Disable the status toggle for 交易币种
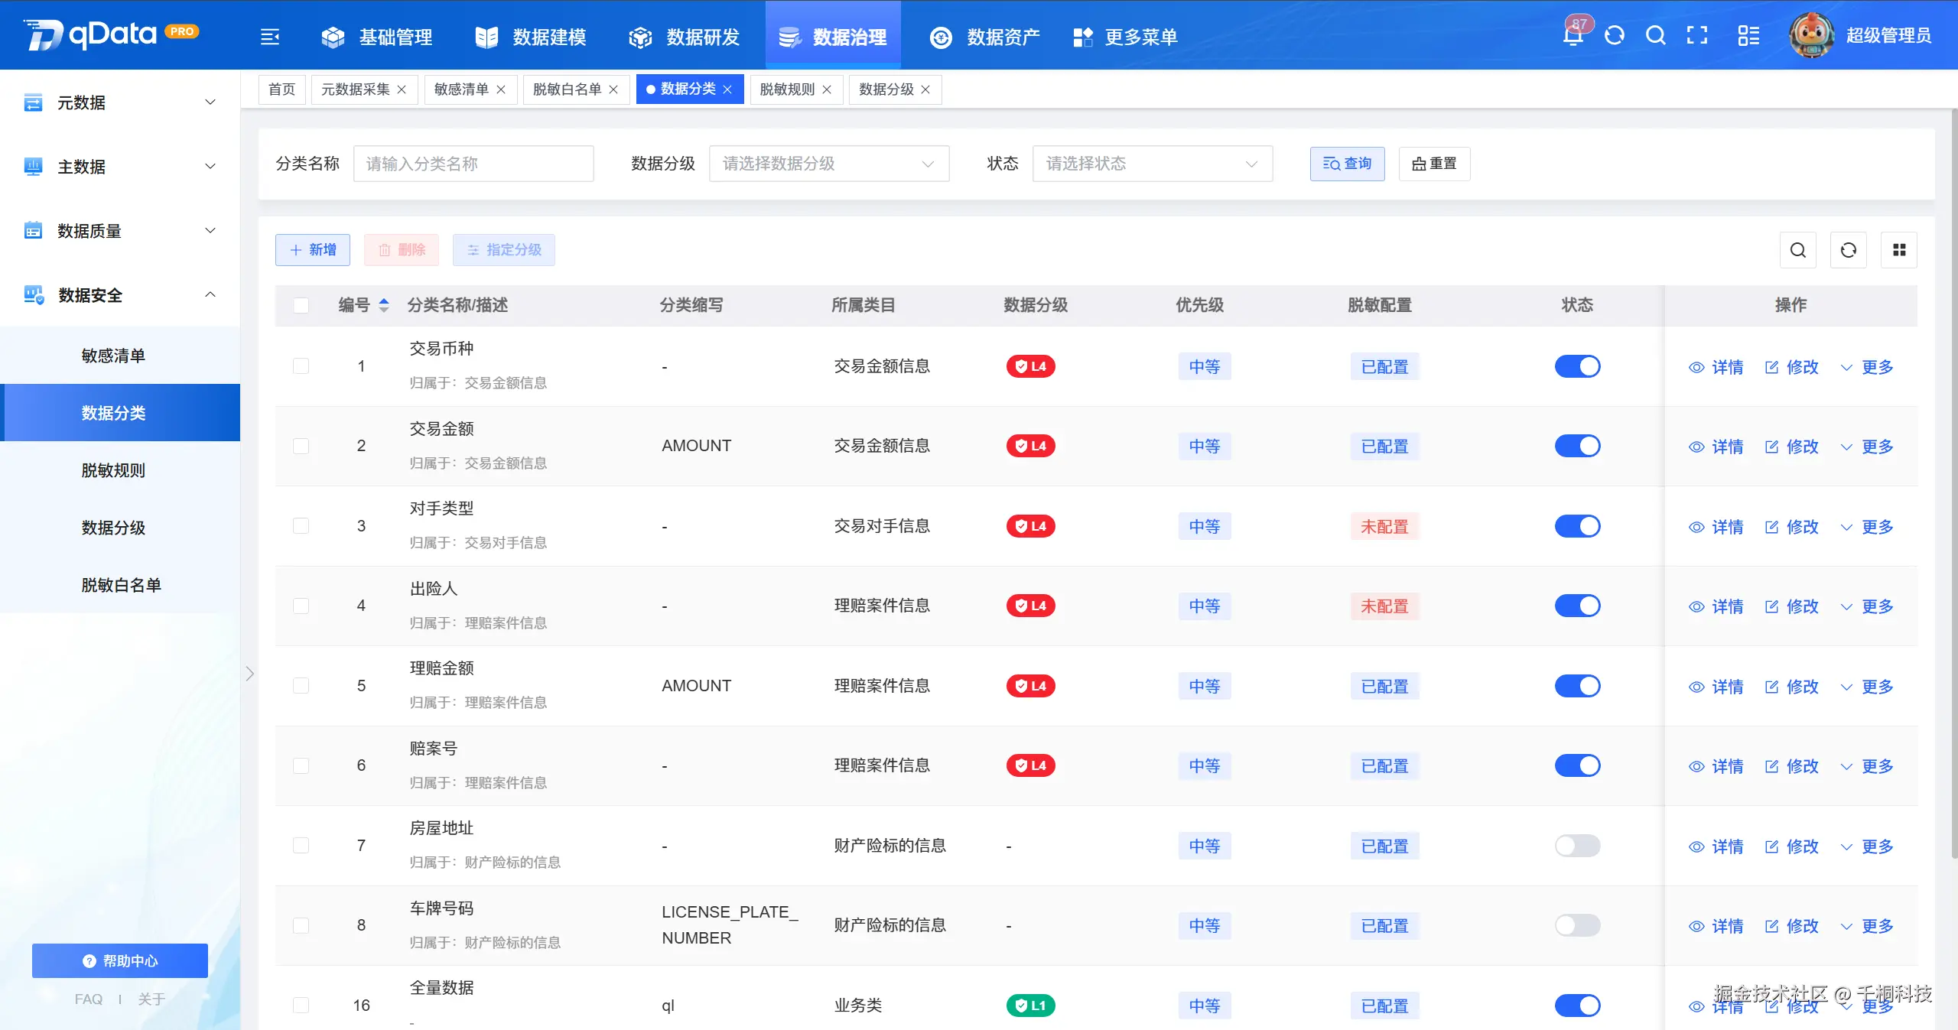Image resolution: width=1958 pixels, height=1030 pixels. click(x=1578, y=366)
